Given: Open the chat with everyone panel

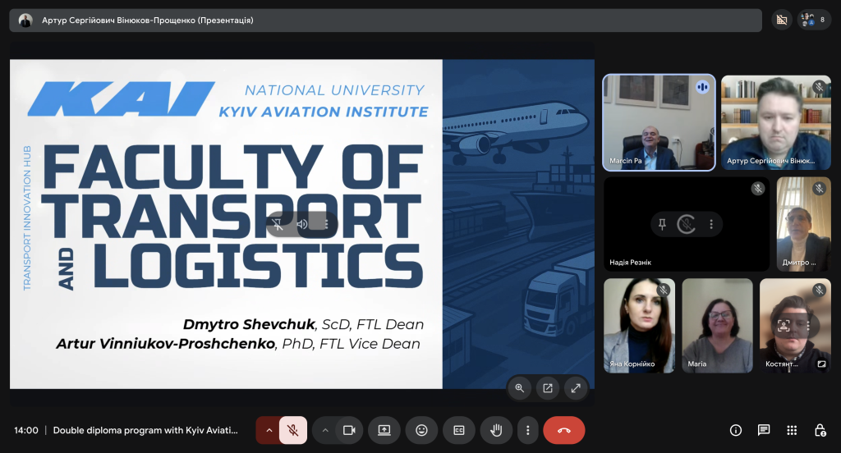Looking at the screenshot, I should point(764,430).
